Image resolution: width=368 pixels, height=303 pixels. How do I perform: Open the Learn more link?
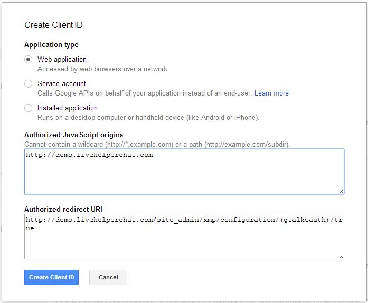tap(271, 93)
